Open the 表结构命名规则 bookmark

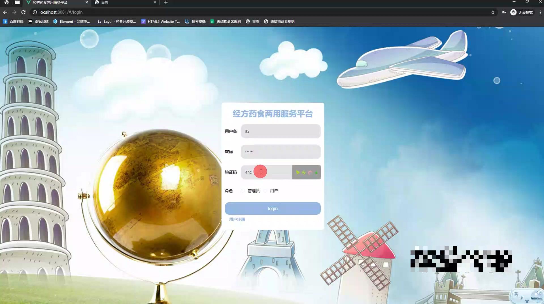tap(225, 21)
